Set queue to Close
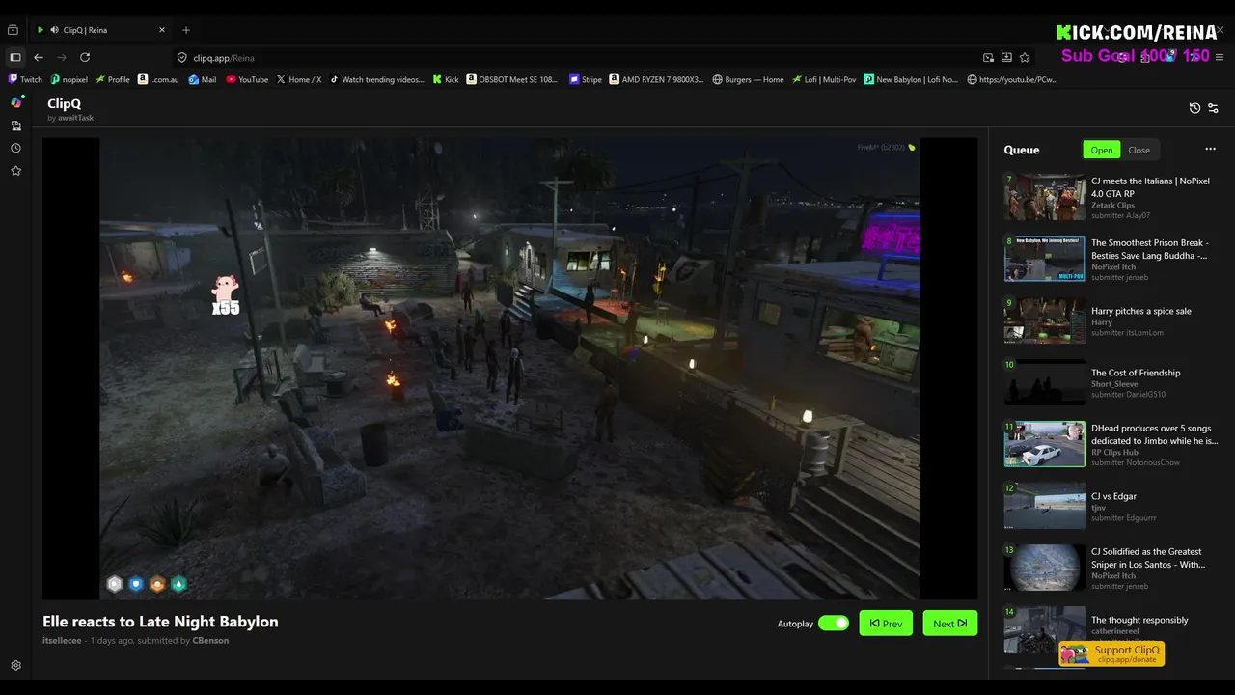 click(1139, 150)
